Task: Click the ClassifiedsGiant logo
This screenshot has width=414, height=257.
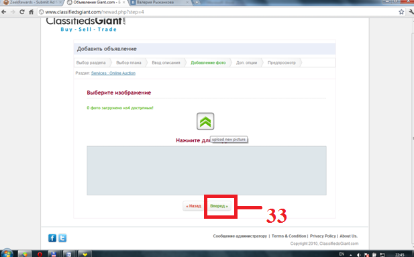Action: click(86, 25)
